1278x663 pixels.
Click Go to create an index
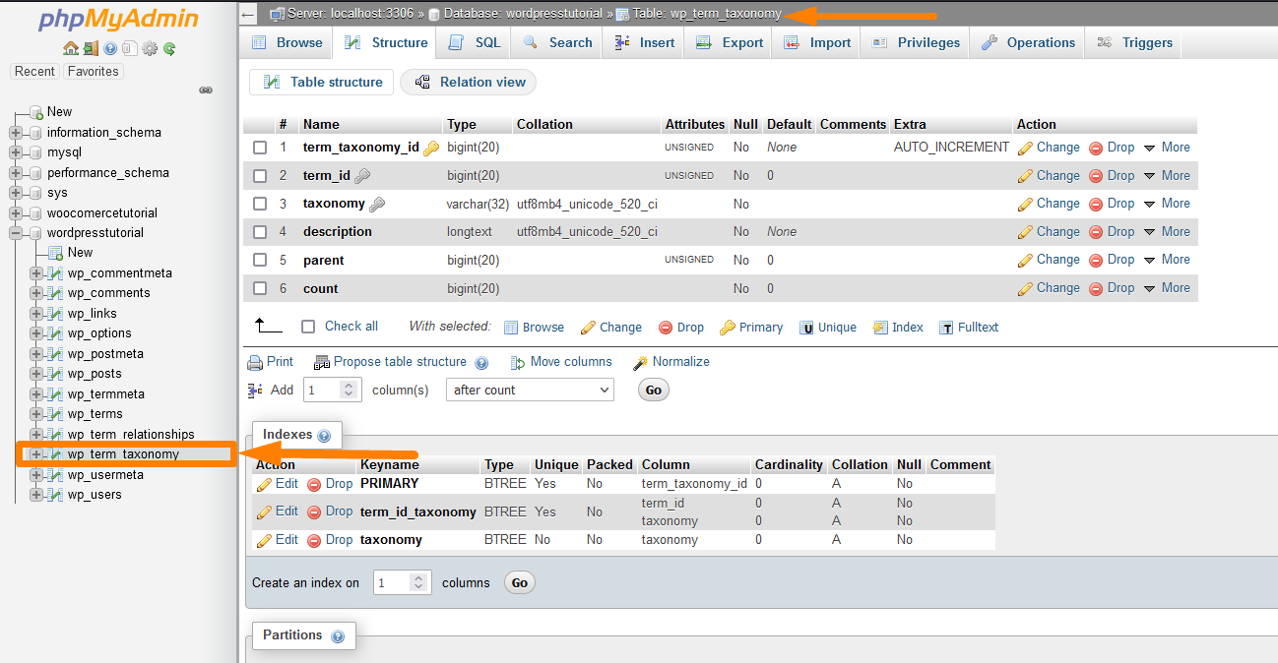click(x=520, y=583)
